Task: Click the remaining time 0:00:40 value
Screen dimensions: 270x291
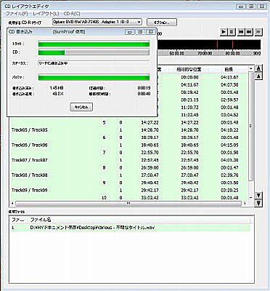Action: 144,94
